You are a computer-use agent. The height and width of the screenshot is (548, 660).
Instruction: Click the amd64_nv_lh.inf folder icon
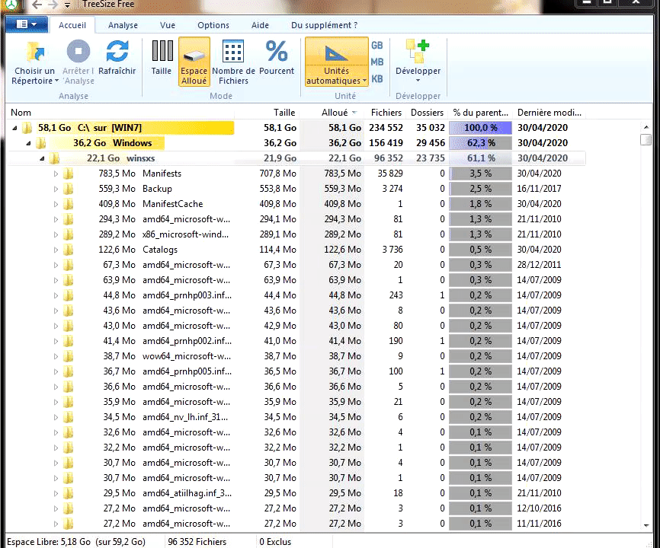click(x=68, y=417)
